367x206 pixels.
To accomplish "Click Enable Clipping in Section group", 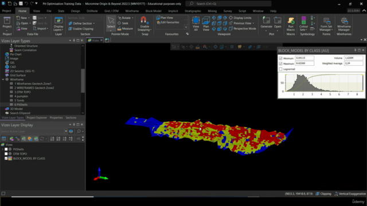I will pos(81,29).
